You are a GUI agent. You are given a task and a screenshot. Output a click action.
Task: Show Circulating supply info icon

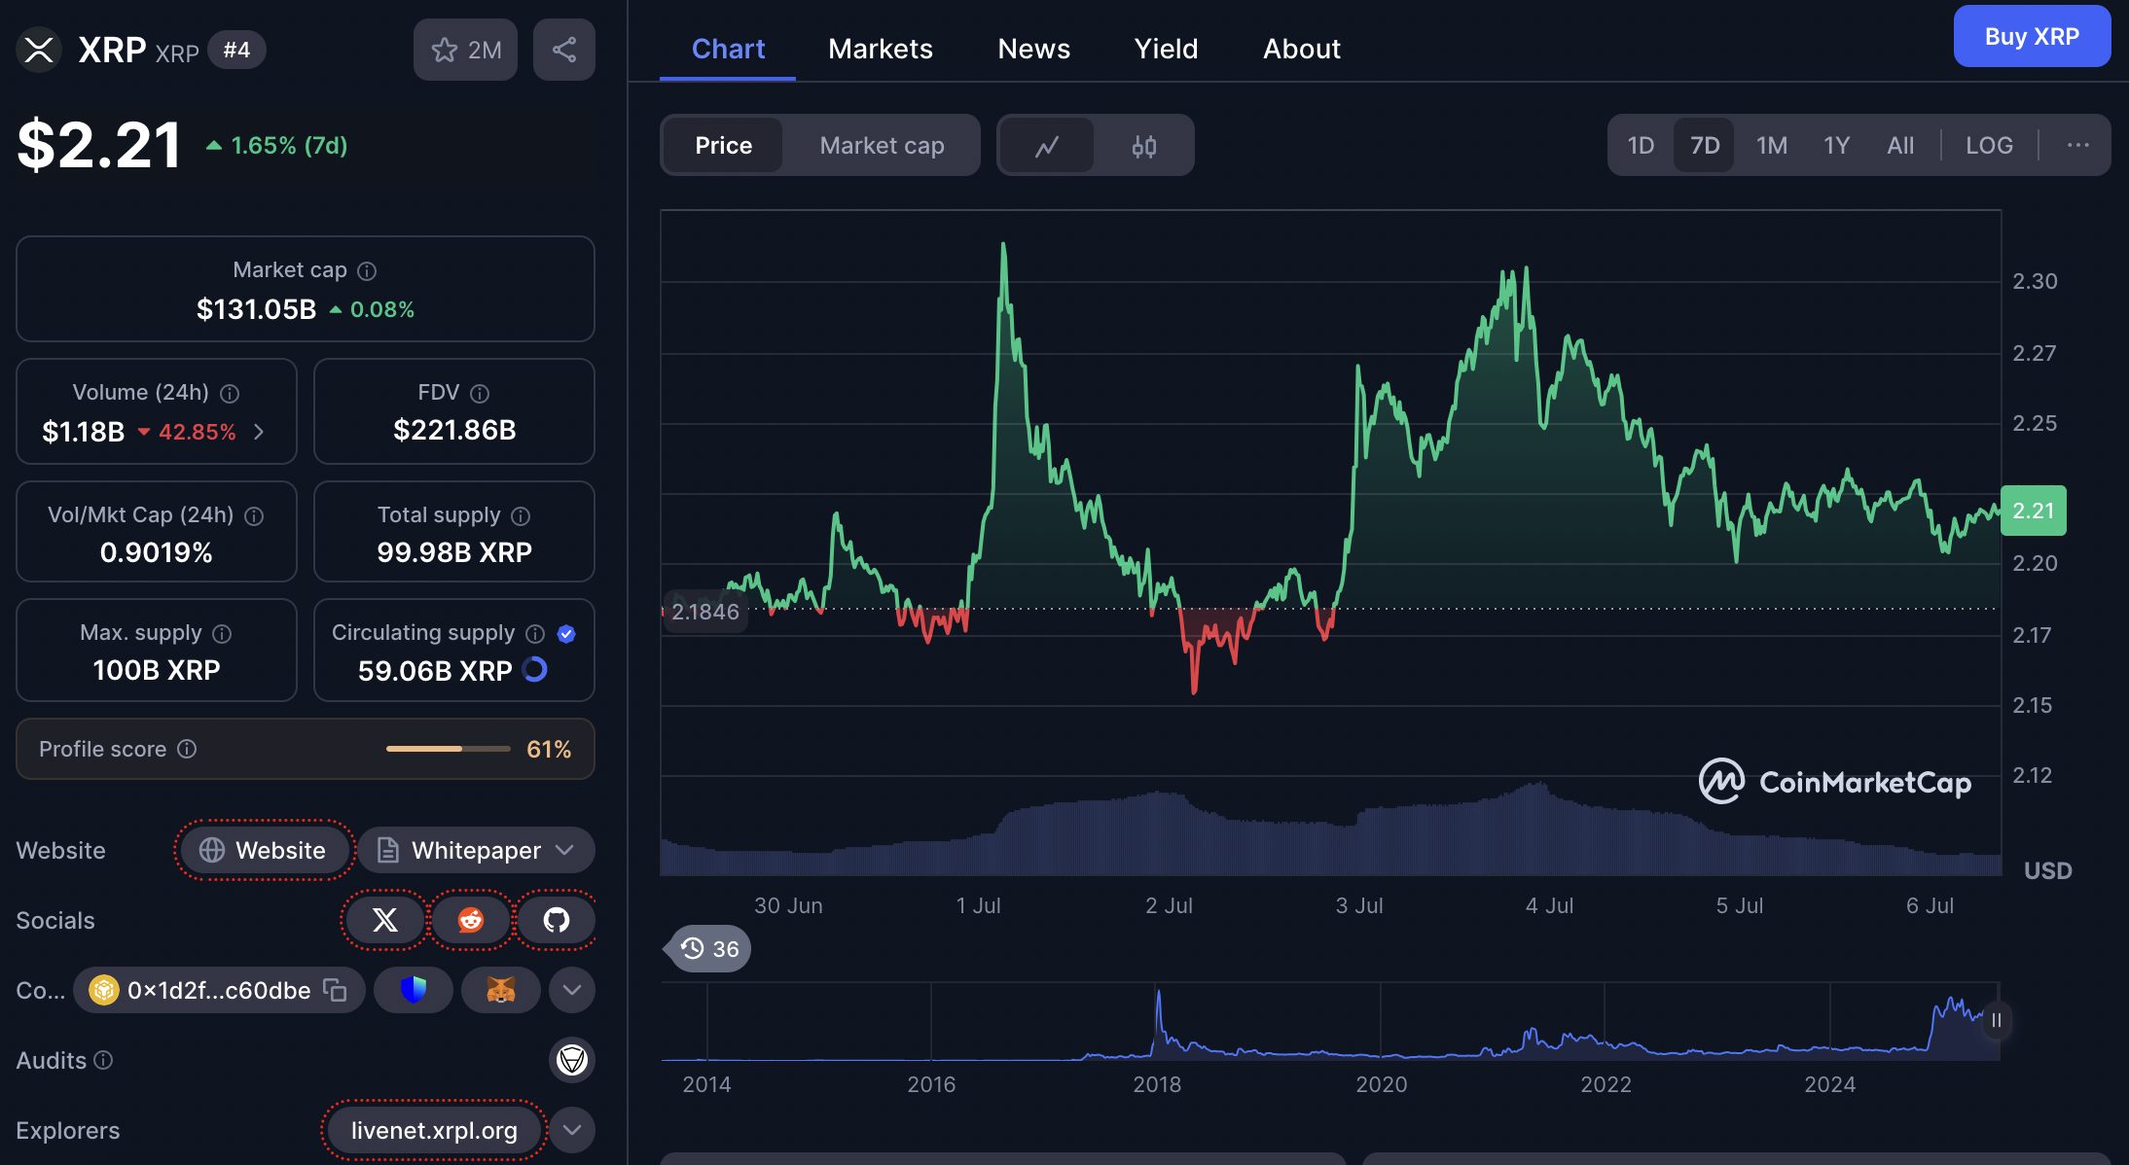coord(535,634)
